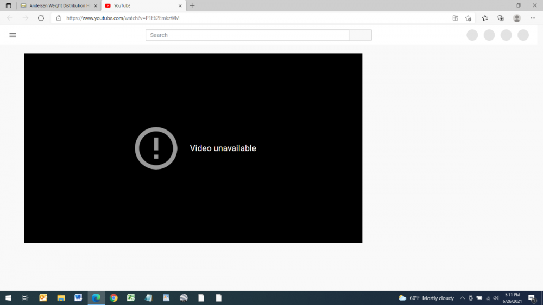Open the YouTube hamburger guide menu
The width and height of the screenshot is (543, 305).
(12, 35)
